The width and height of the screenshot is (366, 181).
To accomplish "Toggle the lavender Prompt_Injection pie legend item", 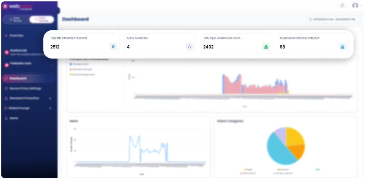I will coord(283,173).
